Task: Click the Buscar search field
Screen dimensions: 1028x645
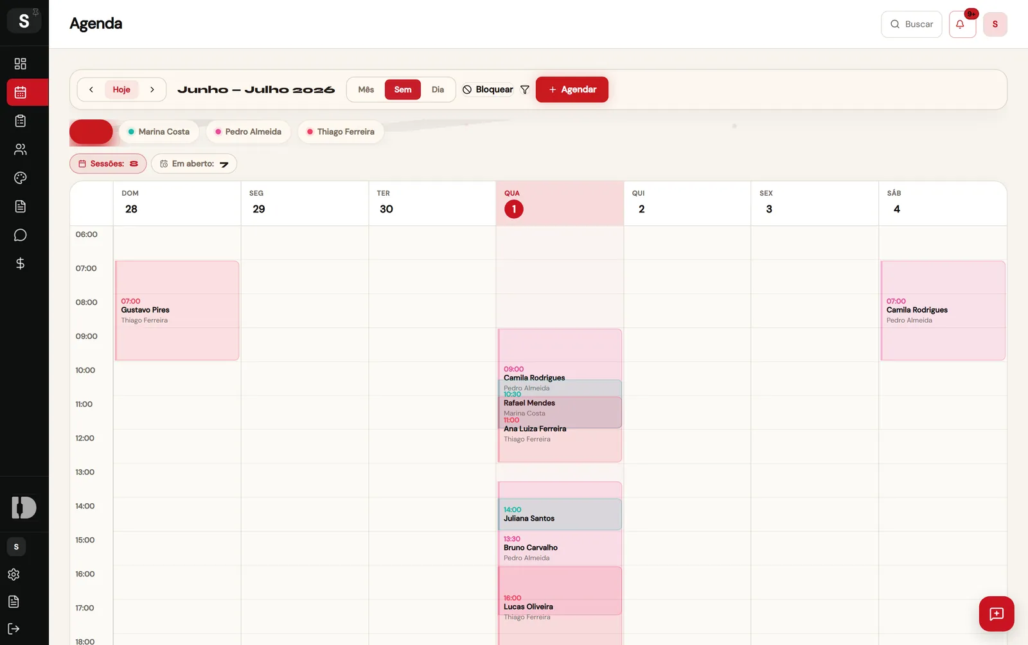Action: tap(911, 24)
